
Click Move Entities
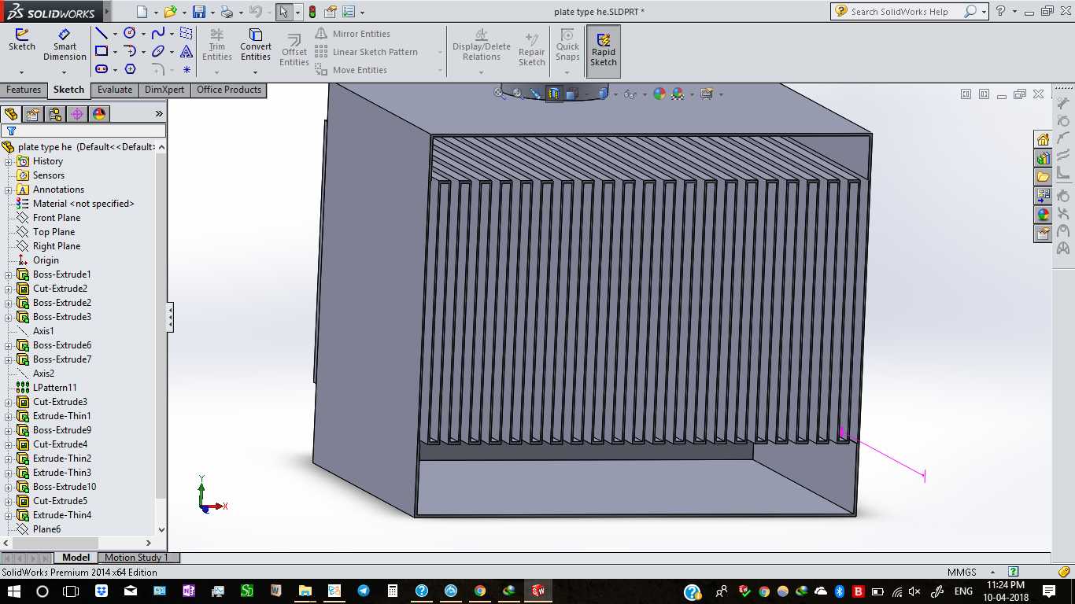click(x=351, y=70)
